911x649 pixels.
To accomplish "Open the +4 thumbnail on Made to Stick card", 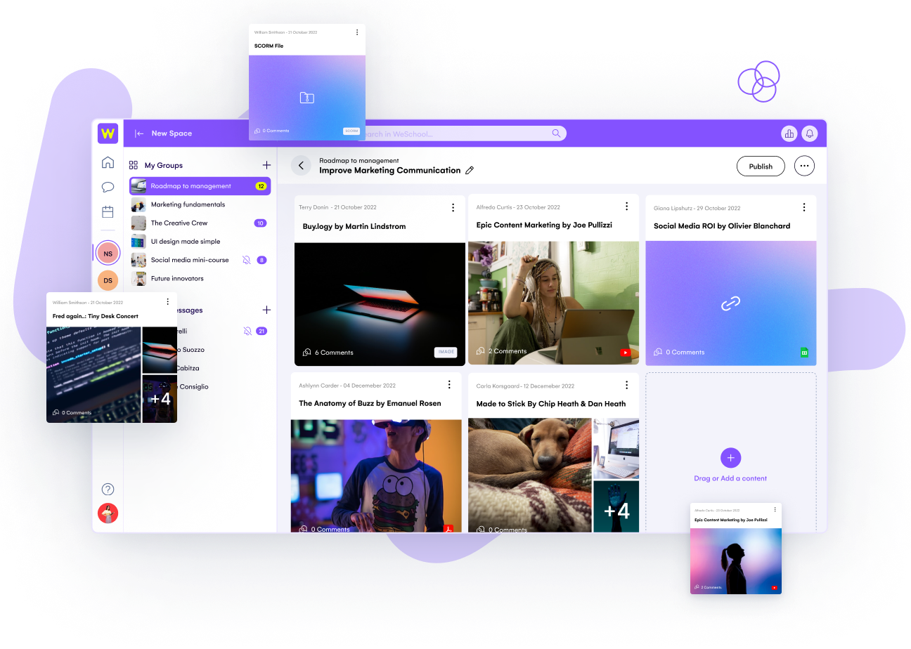I will (x=616, y=506).
